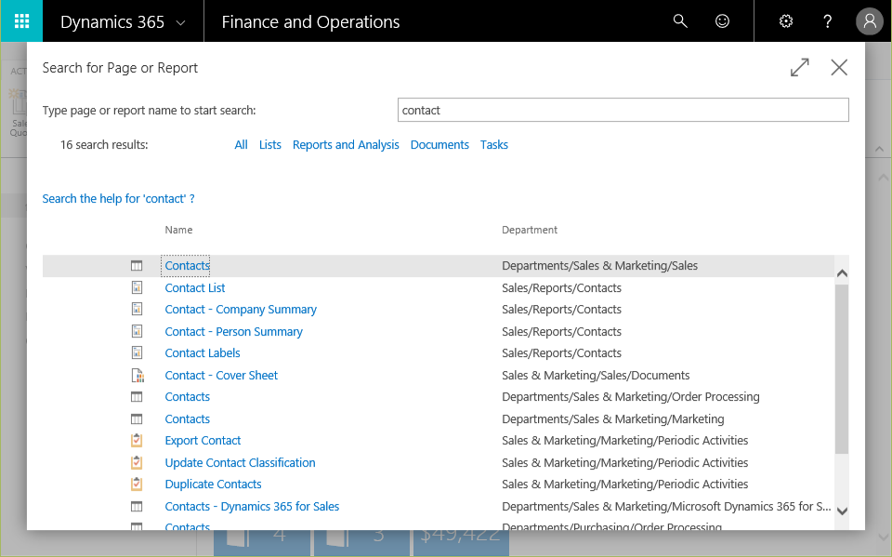
Task: Expand the Dynamics 365 dropdown chevron
Action: tap(181, 22)
